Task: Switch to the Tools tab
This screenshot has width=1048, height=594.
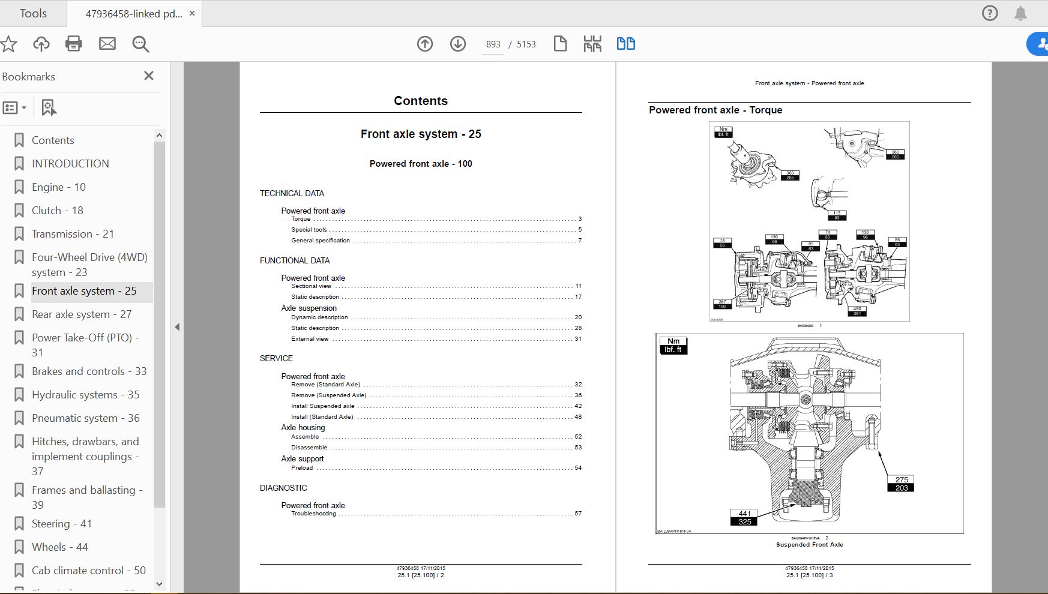Action: pos(33,13)
